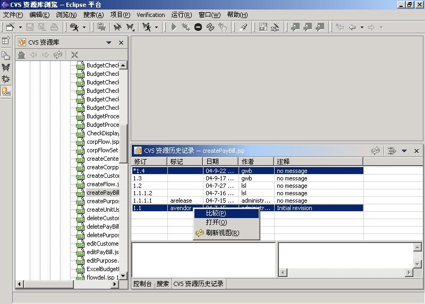
Task: Click the CVS toolbar icon
Action: click(x=275, y=27)
